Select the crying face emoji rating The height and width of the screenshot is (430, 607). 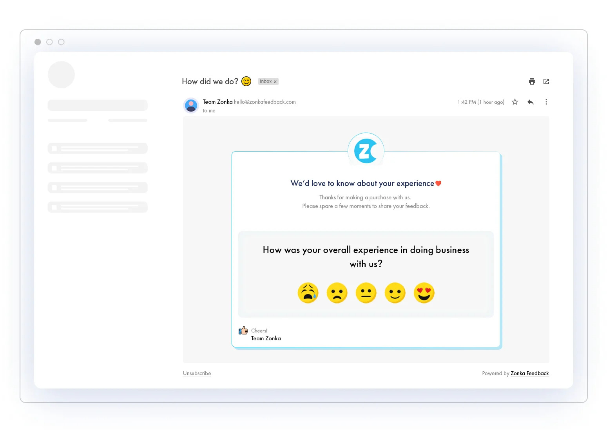coord(308,293)
